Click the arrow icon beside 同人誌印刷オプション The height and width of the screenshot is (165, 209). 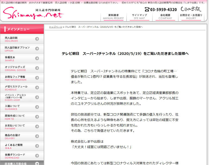pyautogui.click(x=37, y=48)
